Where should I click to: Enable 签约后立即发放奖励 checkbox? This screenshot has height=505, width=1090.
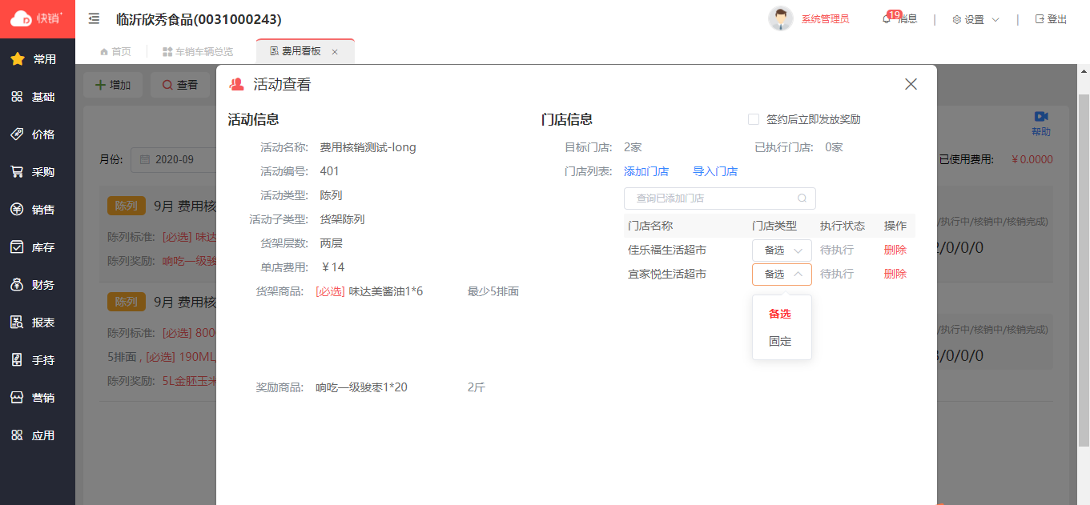753,118
